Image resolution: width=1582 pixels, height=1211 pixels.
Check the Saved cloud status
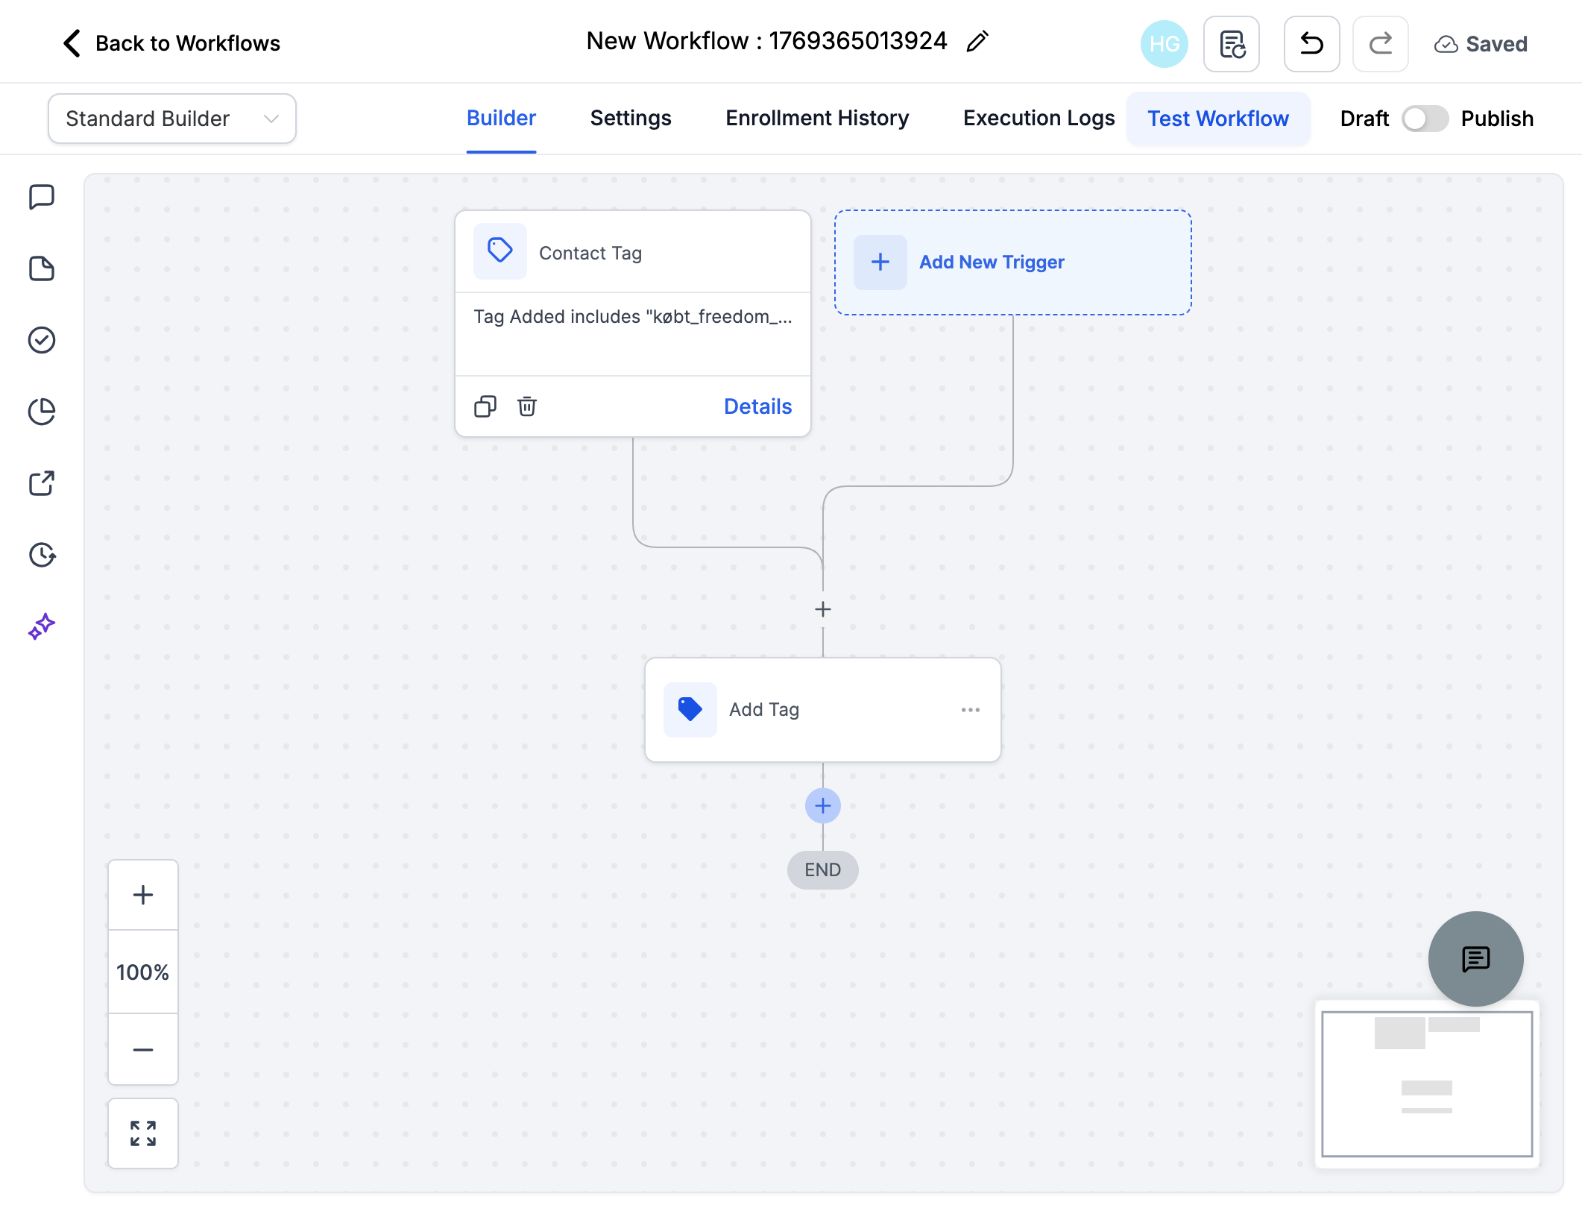(1481, 44)
